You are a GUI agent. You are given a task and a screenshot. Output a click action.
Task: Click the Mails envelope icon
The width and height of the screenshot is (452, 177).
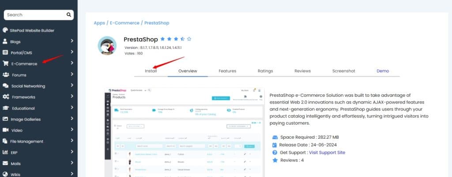[x=5, y=163]
